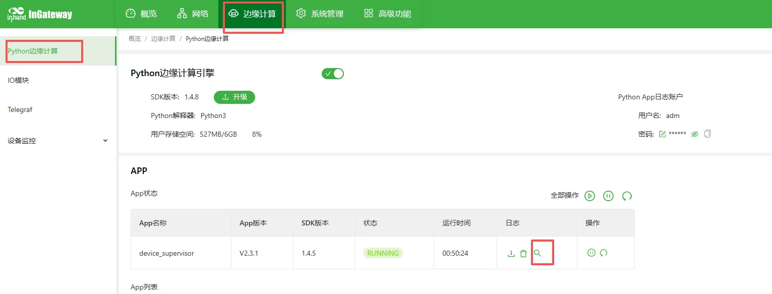Image resolution: width=772 pixels, height=294 pixels.
Task: Delete the device_supervisor log
Action: (523, 253)
